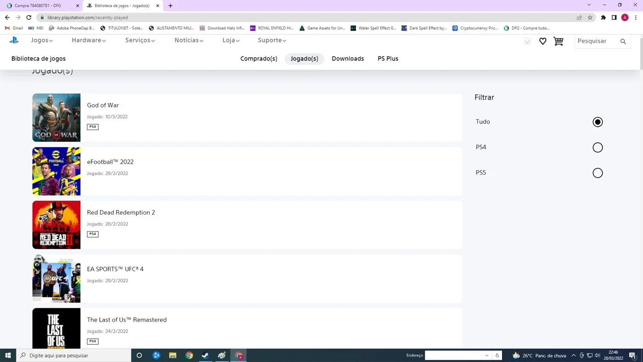The height and width of the screenshot is (362, 643).
Task: Open the browser tab search chevron
Action: coord(589,5)
